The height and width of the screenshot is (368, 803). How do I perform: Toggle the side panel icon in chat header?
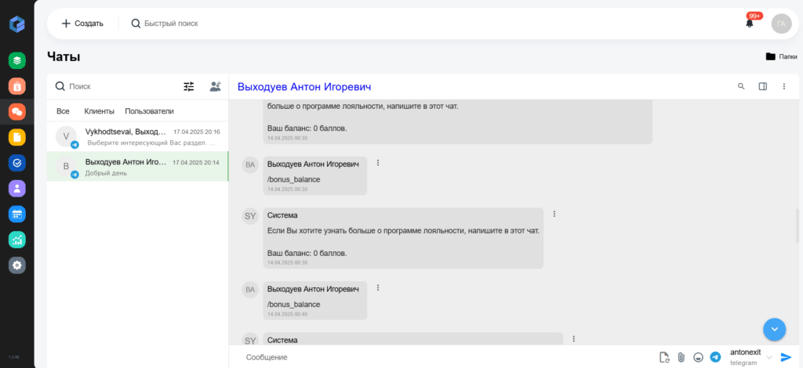[762, 86]
